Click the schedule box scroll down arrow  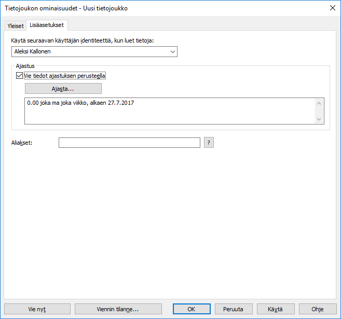(x=319, y=119)
